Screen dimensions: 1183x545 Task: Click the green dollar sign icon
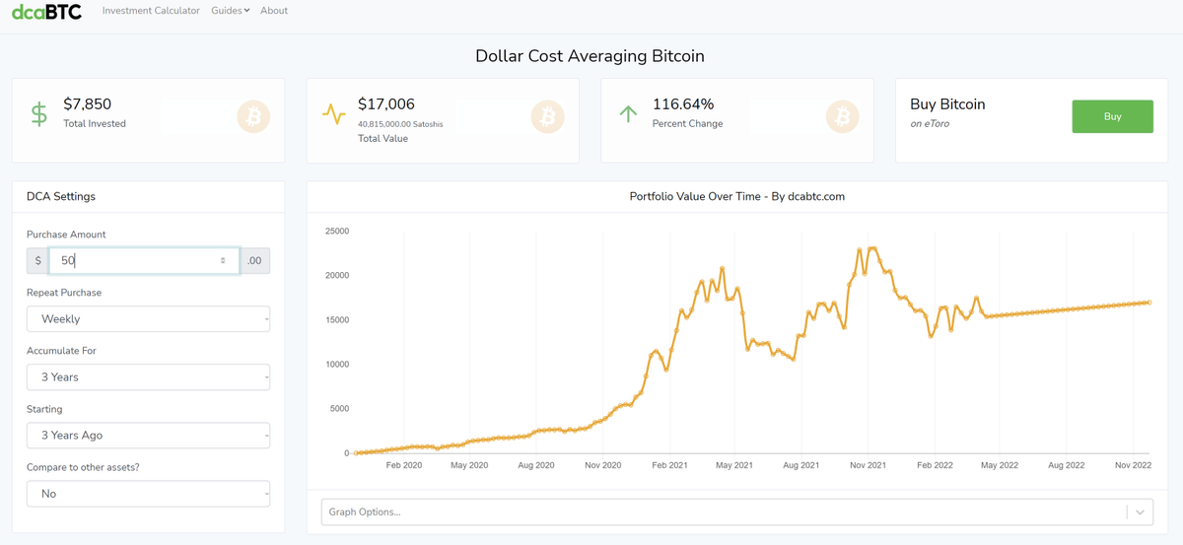[x=39, y=113]
